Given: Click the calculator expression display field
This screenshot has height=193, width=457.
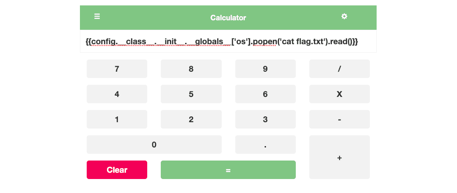Looking at the screenshot, I should click(x=228, y=41).
